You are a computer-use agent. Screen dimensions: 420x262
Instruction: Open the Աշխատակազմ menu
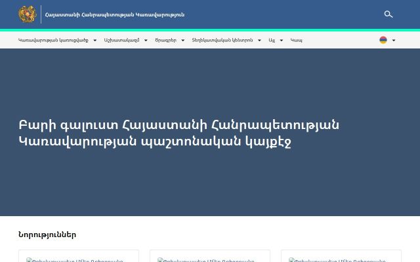click(x=121, y=40)
